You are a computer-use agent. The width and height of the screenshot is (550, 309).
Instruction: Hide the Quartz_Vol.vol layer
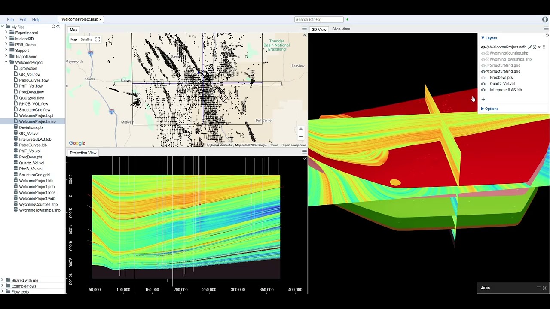click(483, 84)
